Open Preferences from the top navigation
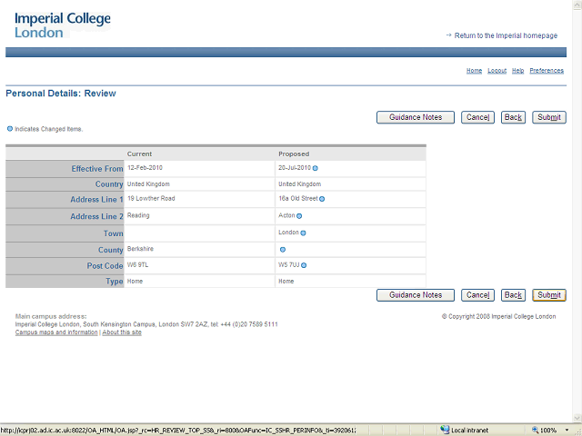Screen dimensions: 582x436 pos(547,71)
